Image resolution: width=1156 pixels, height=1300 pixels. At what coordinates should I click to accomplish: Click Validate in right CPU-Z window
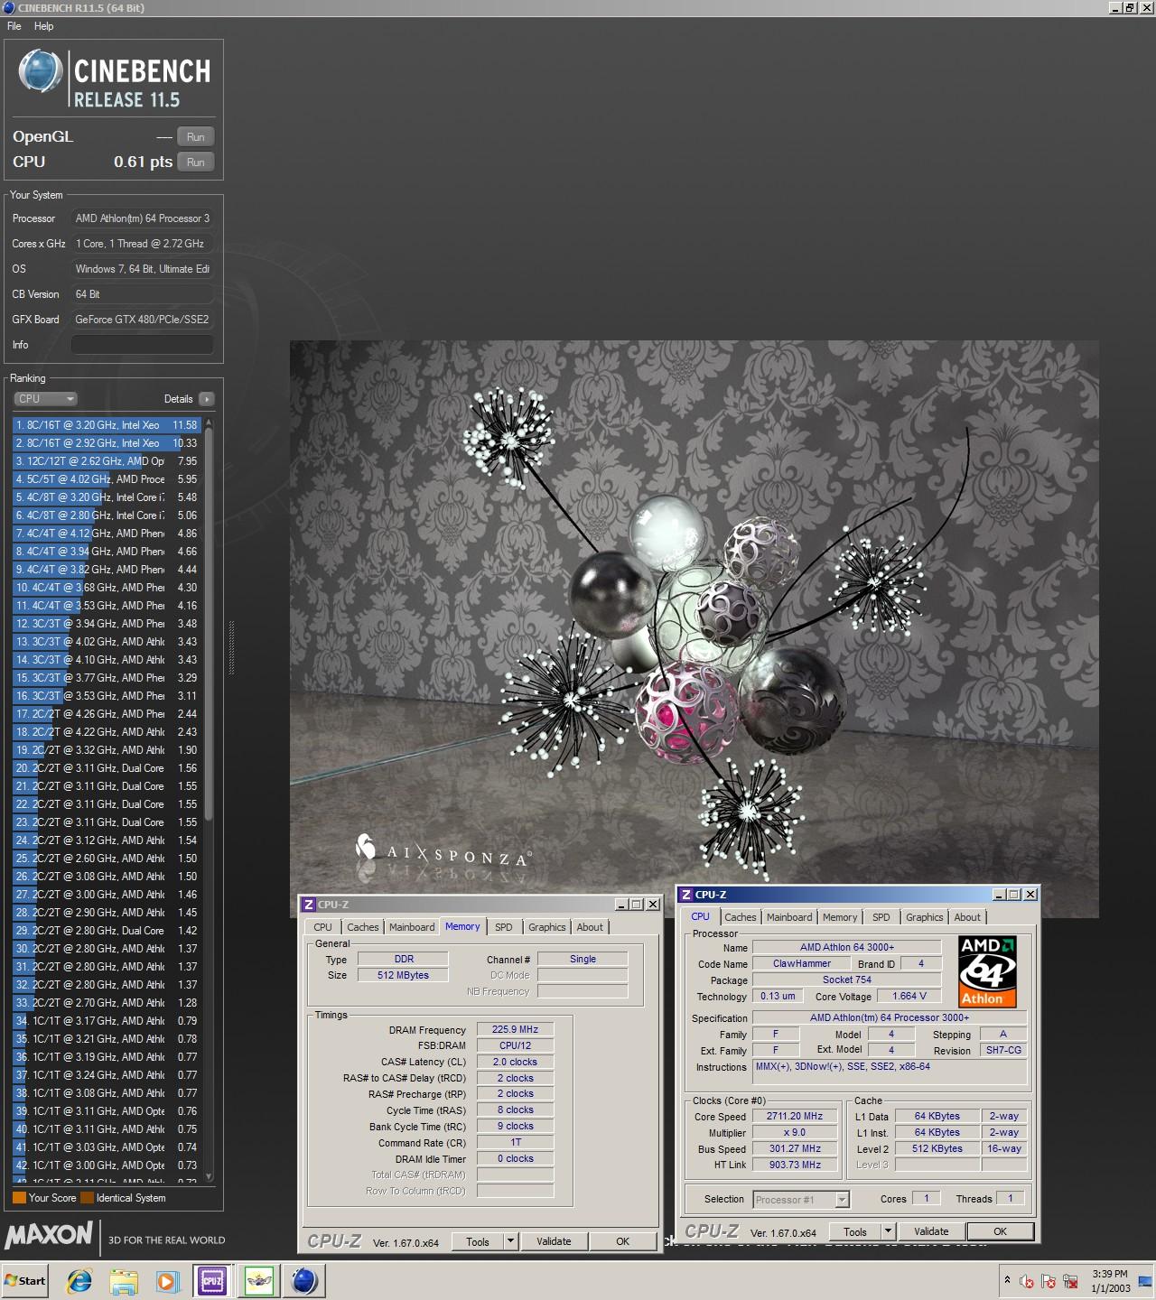(931, 1231)
